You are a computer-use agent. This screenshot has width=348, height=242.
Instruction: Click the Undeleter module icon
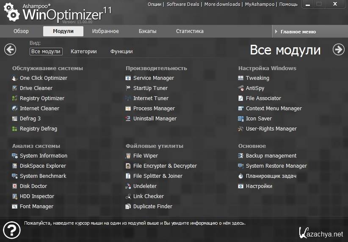(128, 186)
